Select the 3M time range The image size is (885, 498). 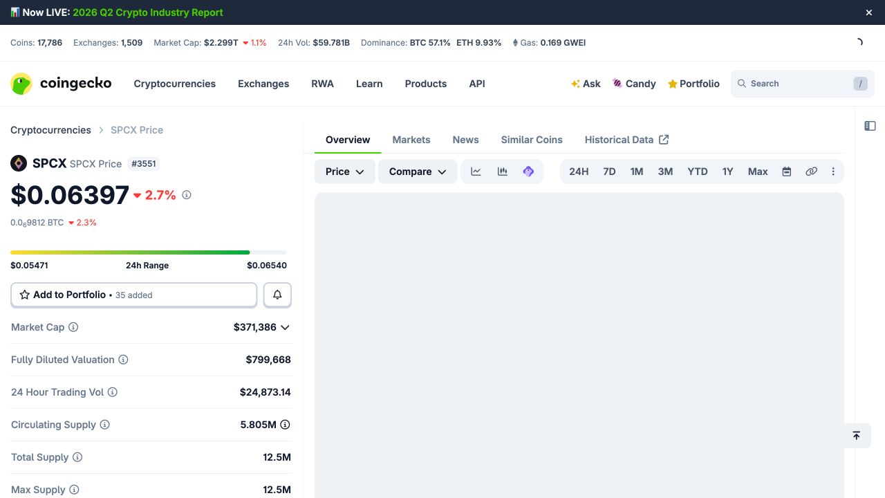pos(665,172)
